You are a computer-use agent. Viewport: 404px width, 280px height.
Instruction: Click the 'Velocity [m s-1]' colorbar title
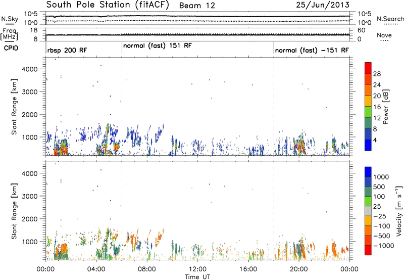coord(399,211)
